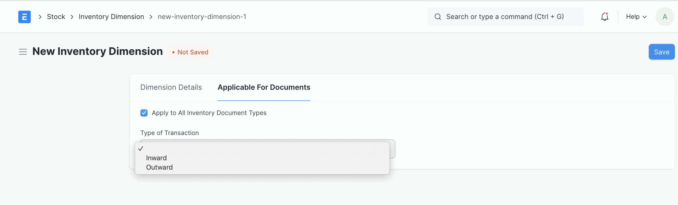Click the Type of Transaction field label
This screenshot has width=678, height=205.
169,133
